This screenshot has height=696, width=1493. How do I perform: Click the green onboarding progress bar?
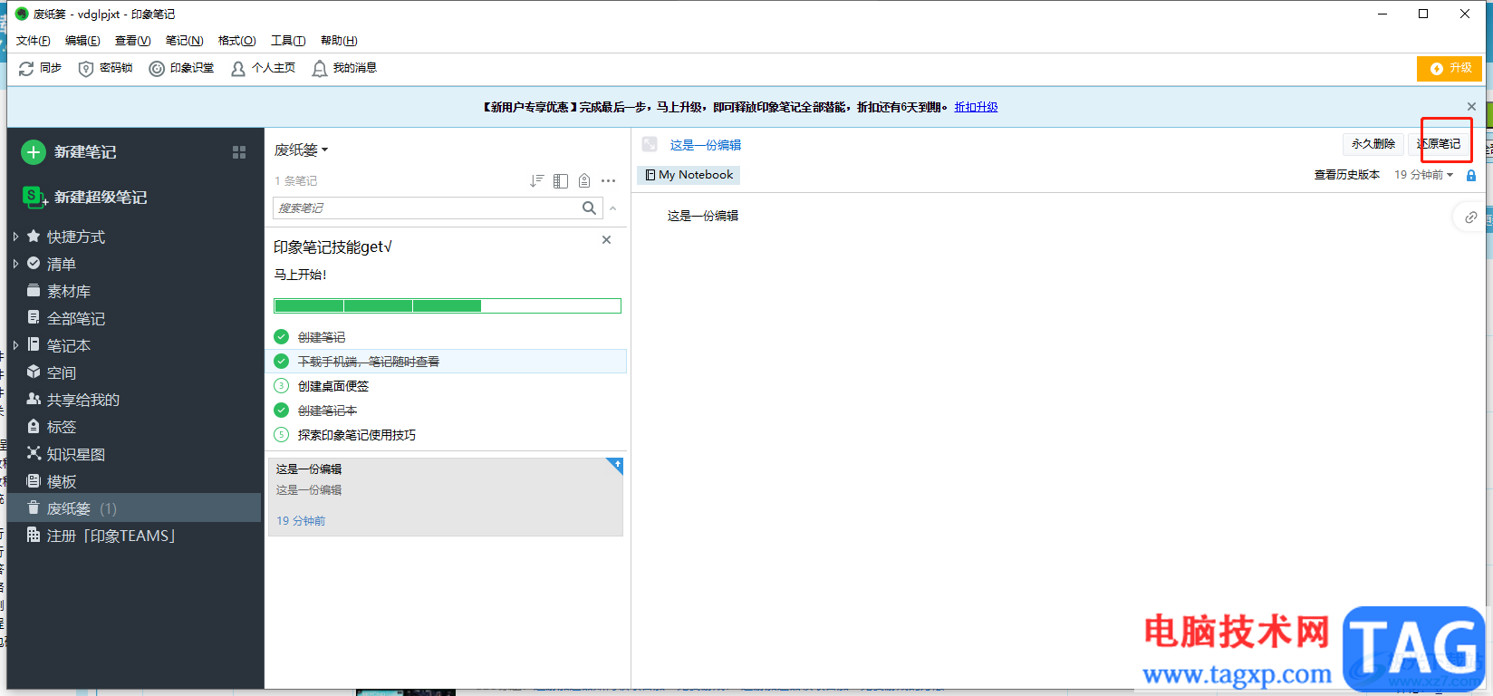[x=448, y=306]
